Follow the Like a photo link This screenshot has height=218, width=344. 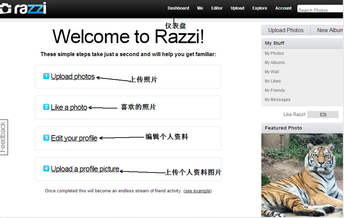click(x=69, y=107)
